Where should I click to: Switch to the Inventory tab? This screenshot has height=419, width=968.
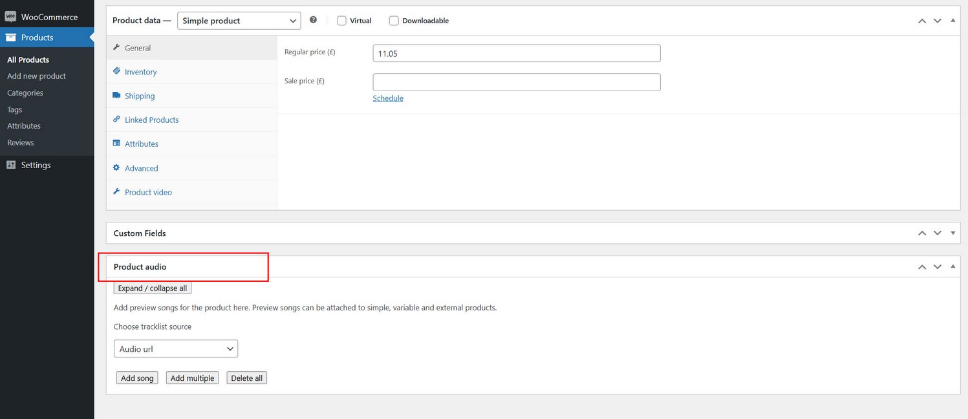click(x=140, y=72)
